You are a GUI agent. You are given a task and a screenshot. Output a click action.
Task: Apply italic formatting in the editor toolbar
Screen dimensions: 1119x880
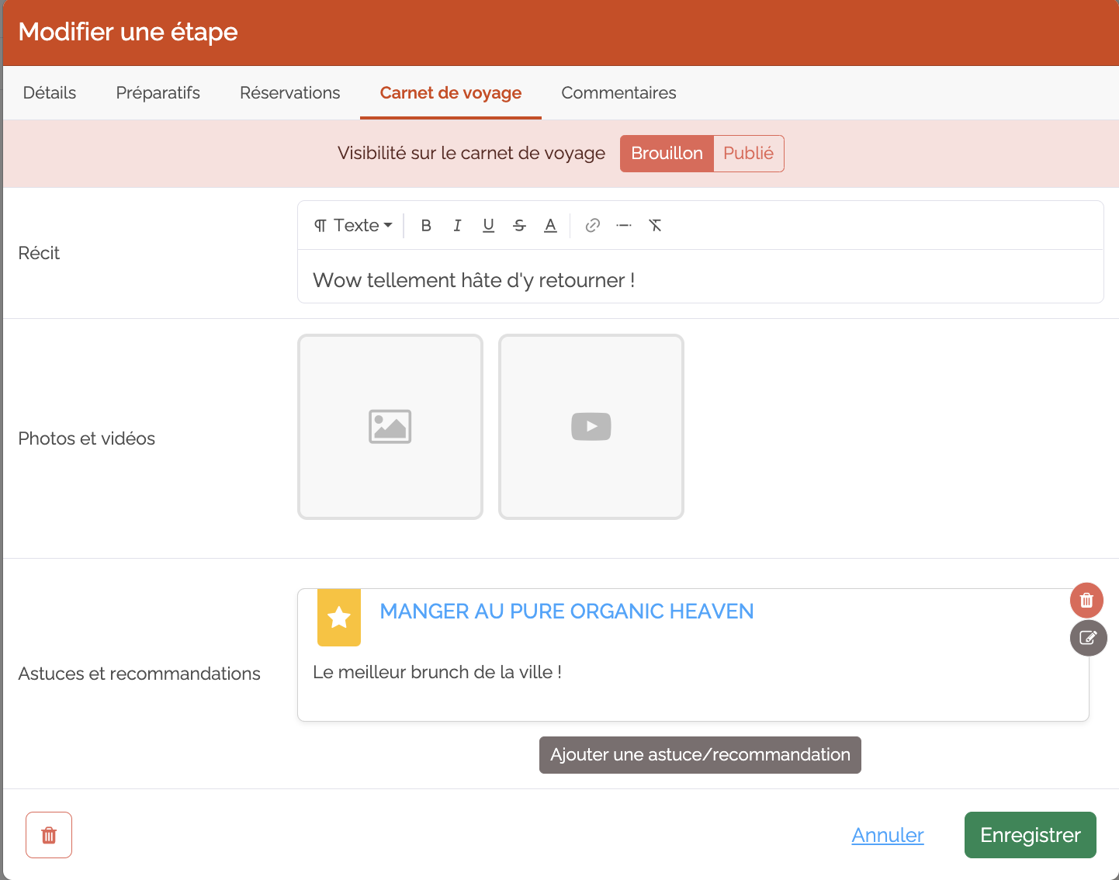[457, 225]
